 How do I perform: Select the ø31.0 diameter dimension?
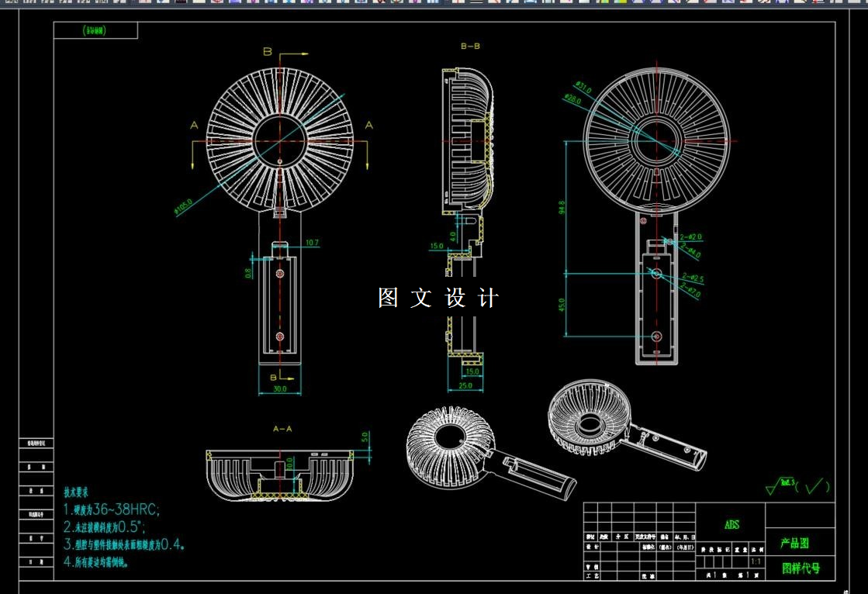[583, 88]
